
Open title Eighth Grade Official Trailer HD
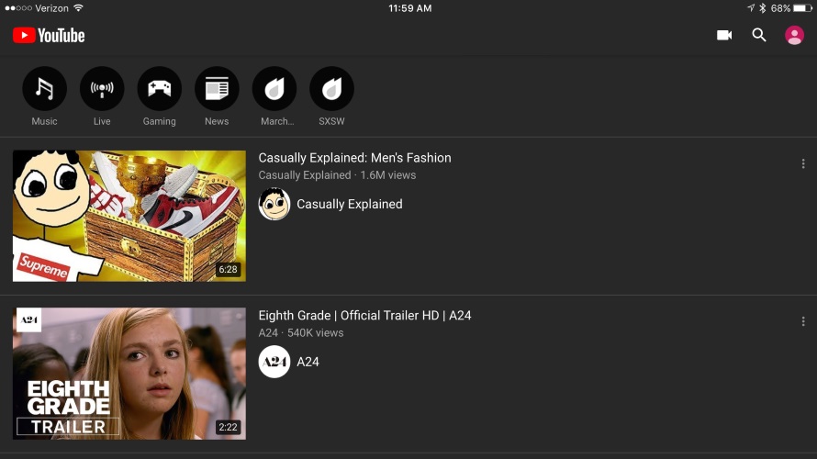click(364, 316)
